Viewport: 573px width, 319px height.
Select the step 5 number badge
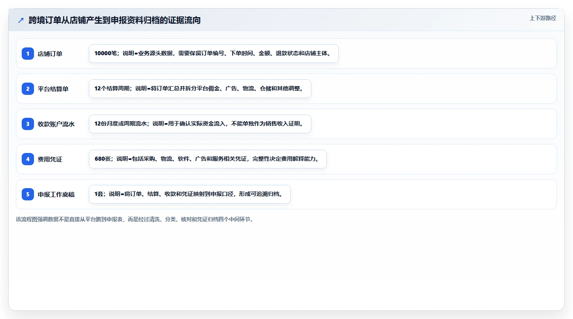coord(28,194)
